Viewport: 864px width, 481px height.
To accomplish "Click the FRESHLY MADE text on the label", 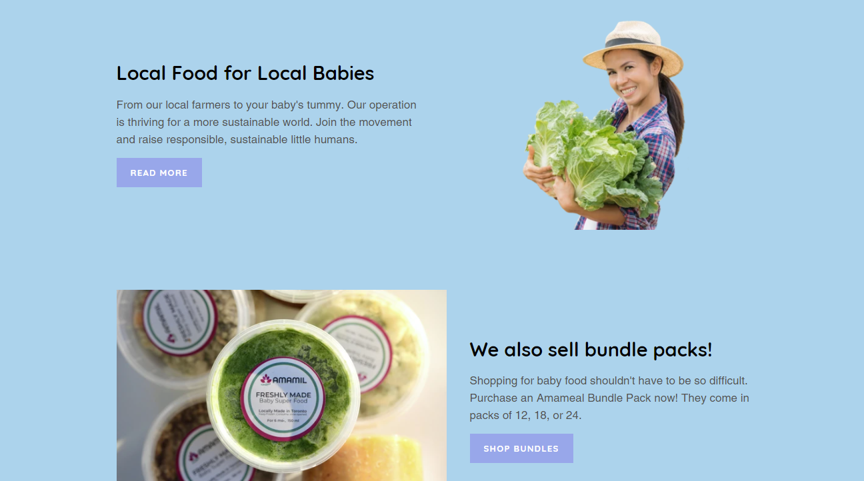I will pyautogui.click(x=283, y=394).
